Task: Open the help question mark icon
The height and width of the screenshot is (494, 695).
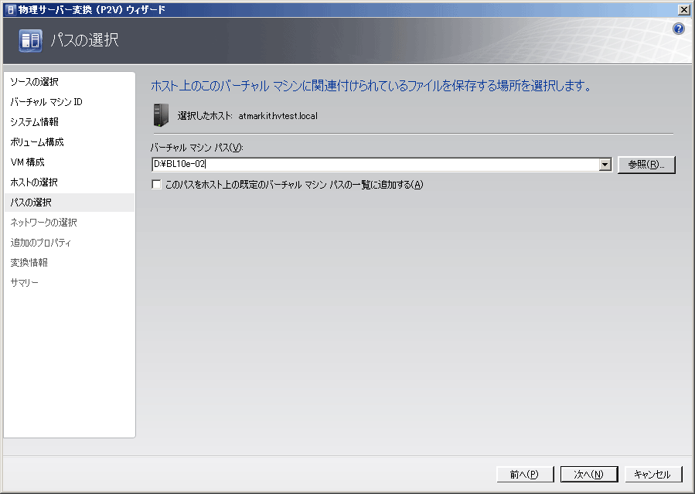Action: click(x=679, y=29)
